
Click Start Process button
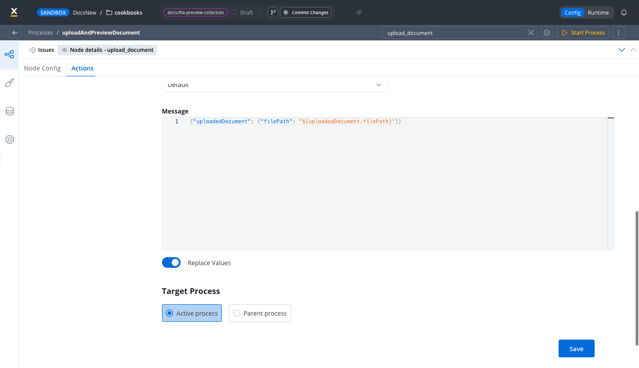tap(583, 33)
